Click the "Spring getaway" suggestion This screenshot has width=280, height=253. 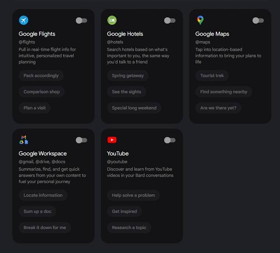(128, 76)
